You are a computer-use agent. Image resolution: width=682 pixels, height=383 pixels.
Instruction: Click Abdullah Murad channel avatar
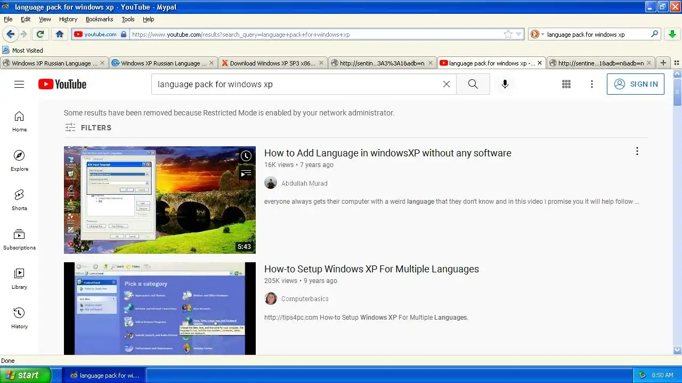271,182
